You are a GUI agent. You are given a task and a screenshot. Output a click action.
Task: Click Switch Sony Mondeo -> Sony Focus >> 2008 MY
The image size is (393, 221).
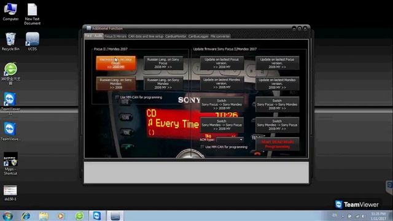pos(222,125)
